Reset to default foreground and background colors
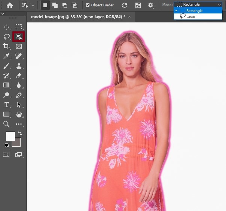 pyautogui.click(x=7, y=145)
